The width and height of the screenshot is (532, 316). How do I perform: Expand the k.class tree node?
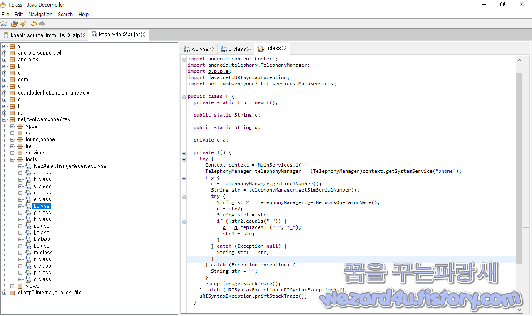[20, 239]
